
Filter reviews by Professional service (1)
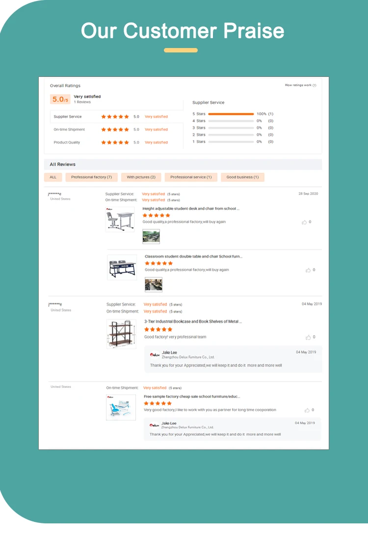191,177
